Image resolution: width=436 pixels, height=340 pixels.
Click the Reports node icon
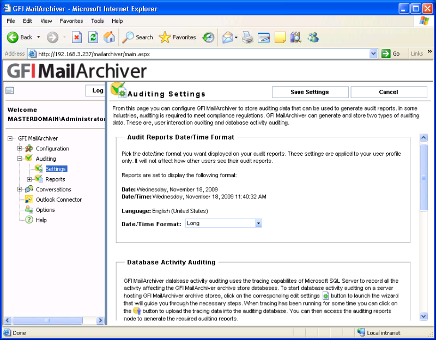39,179
